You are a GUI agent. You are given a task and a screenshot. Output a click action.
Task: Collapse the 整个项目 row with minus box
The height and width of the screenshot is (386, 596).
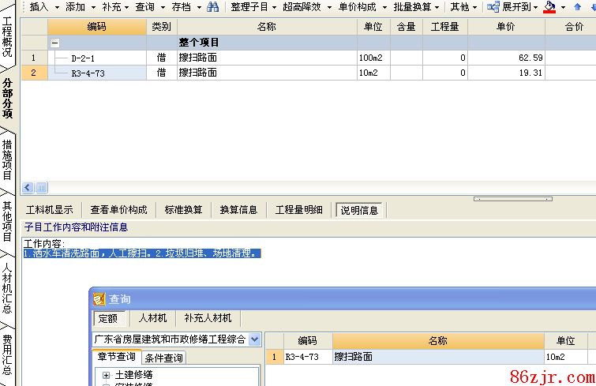coord(54,43)
